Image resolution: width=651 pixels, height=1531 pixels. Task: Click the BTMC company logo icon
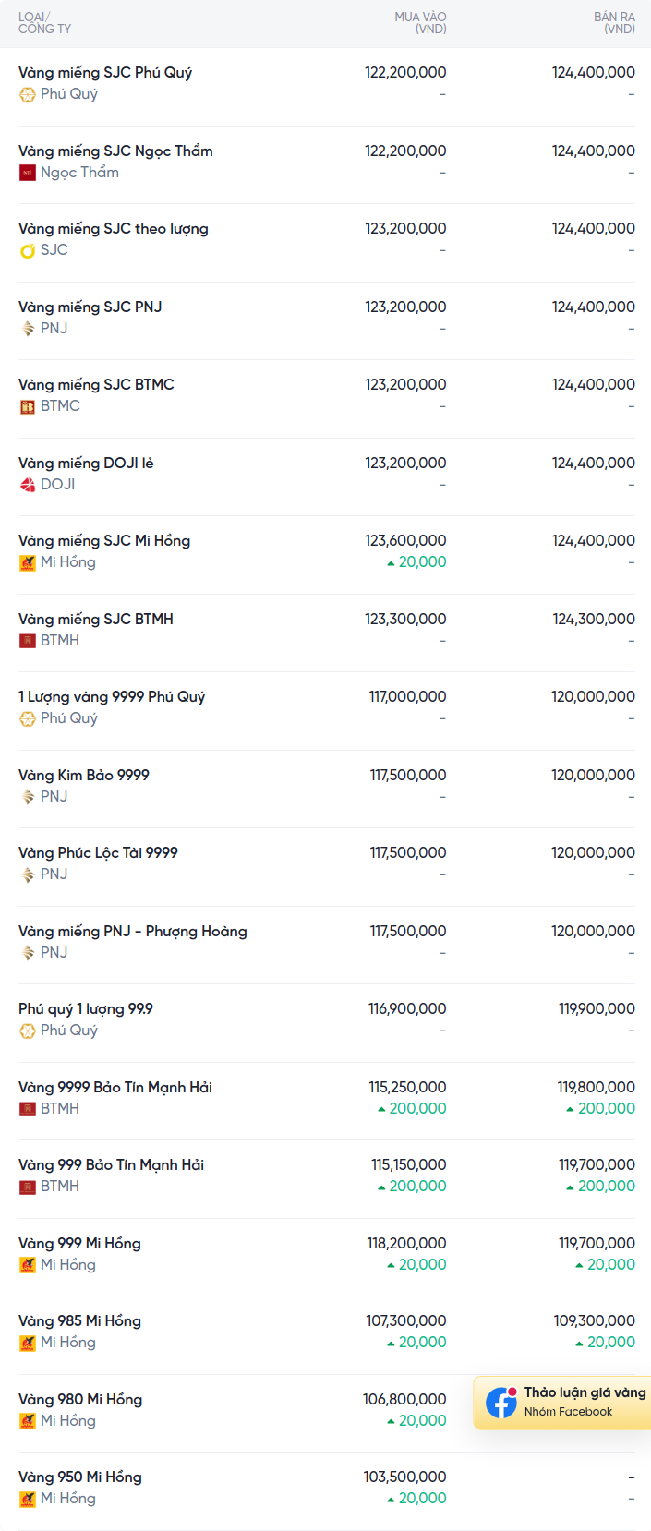pos(28,406)
